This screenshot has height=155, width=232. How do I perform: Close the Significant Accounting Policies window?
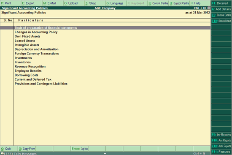[209, 8]
